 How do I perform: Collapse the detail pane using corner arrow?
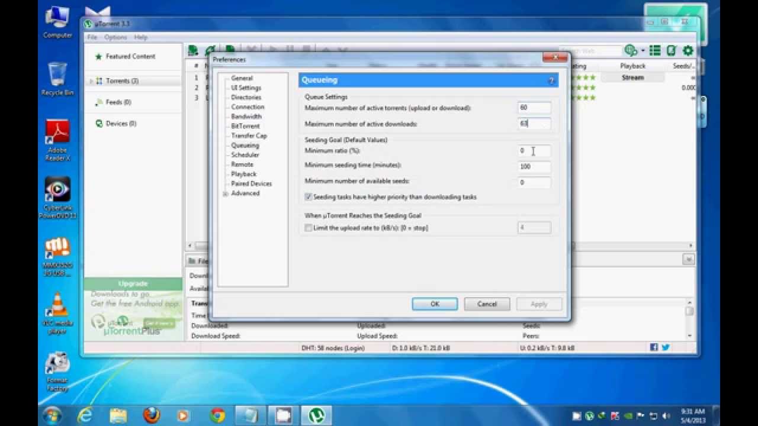click(x=688, y=259)
